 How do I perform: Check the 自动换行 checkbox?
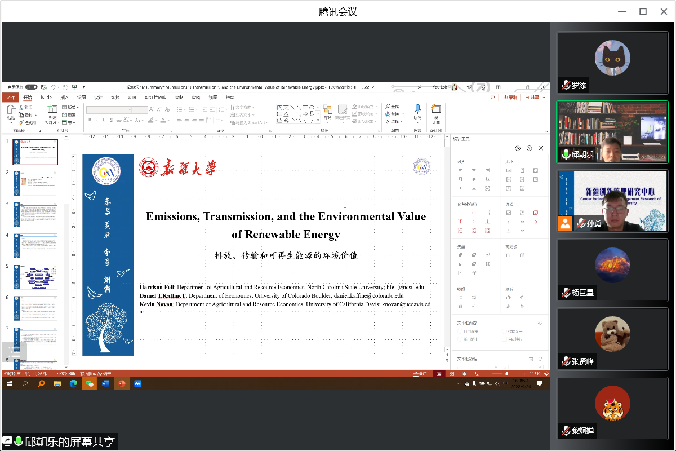coord(504,339)
